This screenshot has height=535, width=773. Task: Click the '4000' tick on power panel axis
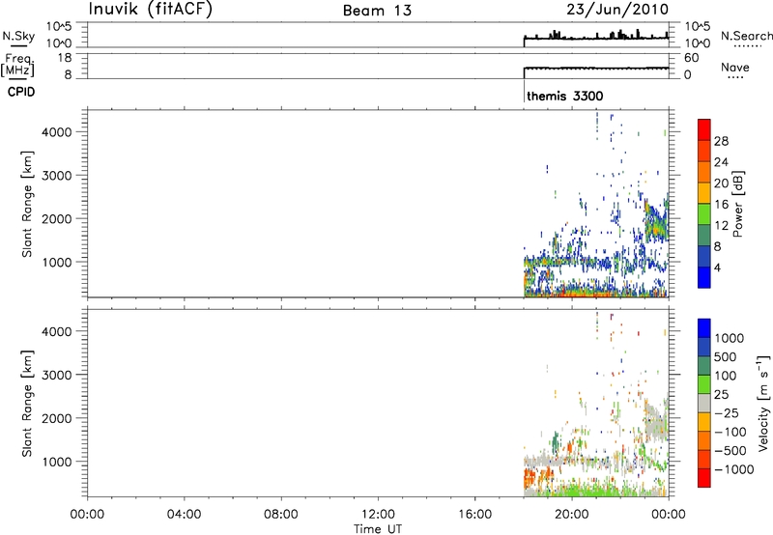click(x=57, y=132)
